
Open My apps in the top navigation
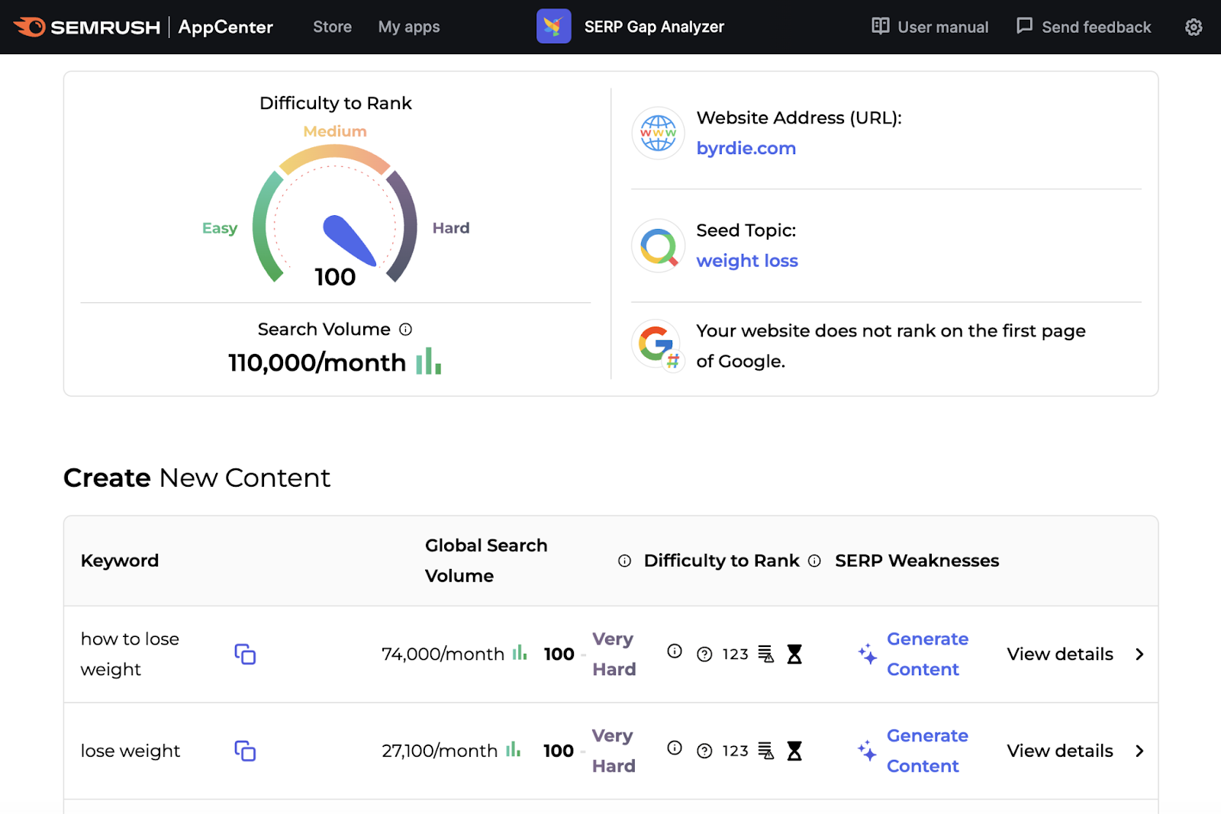[x=409, y=27]
